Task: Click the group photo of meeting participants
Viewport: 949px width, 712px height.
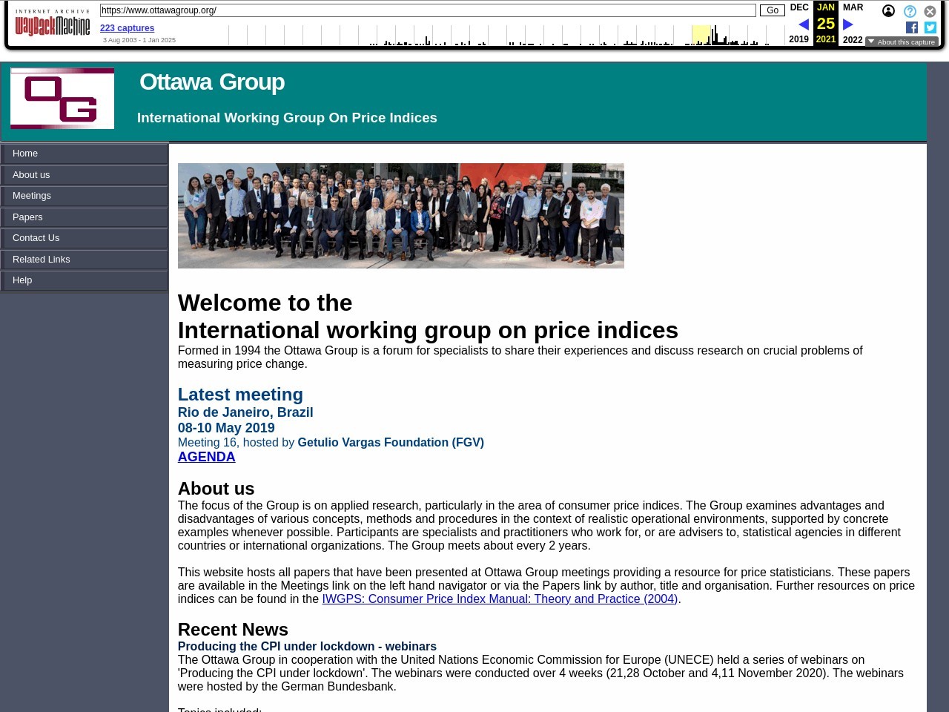Action: [400, 216]
